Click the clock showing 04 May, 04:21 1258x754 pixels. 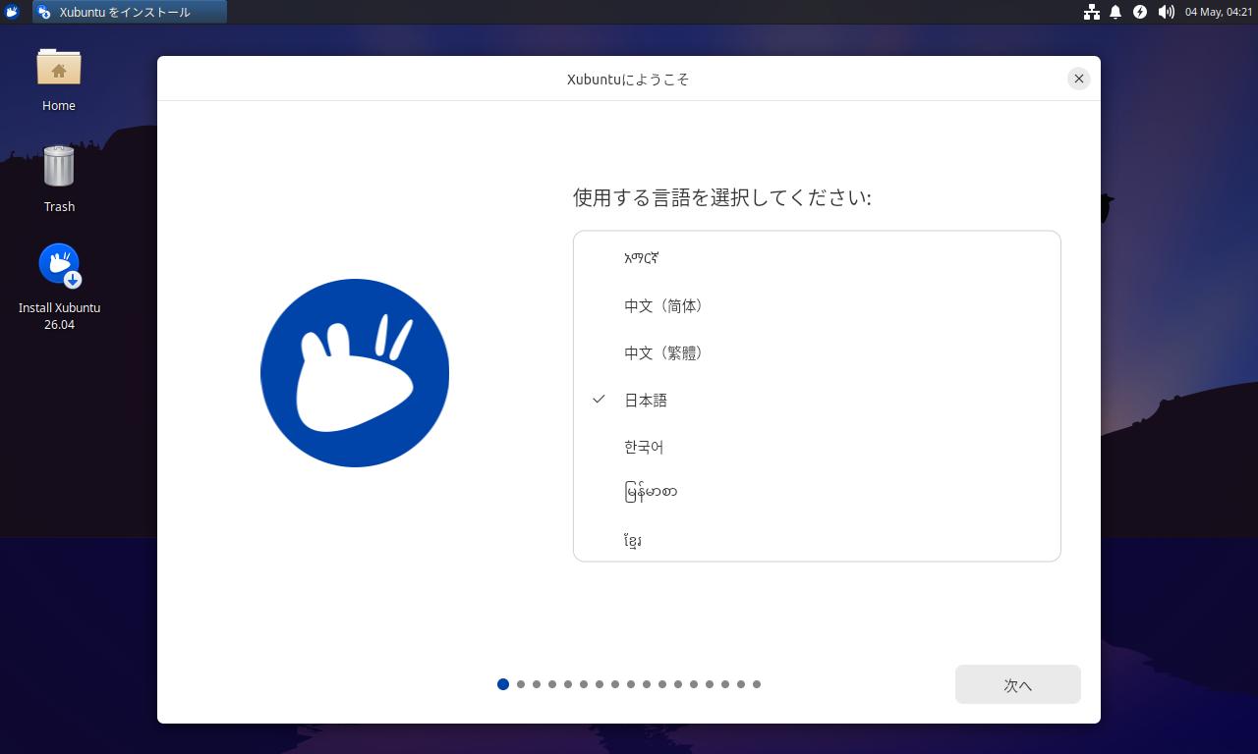(x=1219, y=12)
